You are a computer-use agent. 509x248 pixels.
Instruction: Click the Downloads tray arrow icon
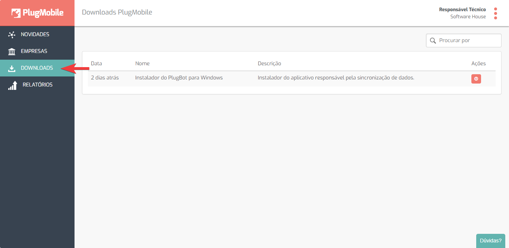point(12,68)
